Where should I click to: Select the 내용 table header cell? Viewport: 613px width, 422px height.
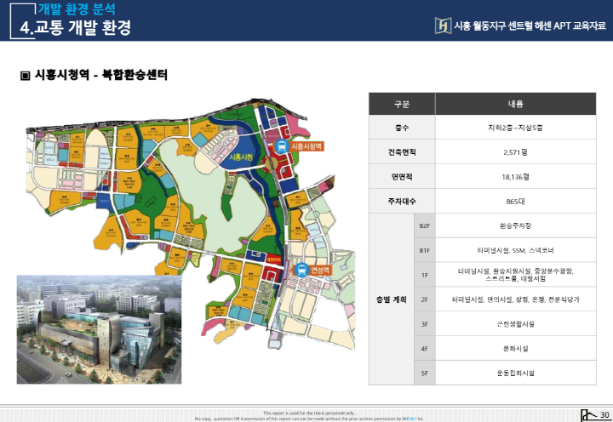515,104
